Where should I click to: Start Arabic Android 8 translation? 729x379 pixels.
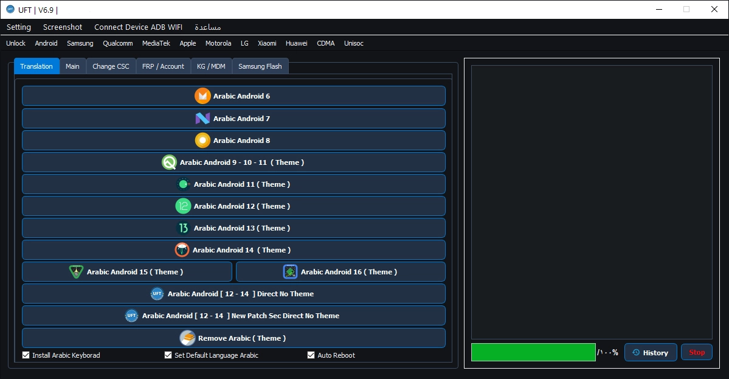tap(233, 141)
